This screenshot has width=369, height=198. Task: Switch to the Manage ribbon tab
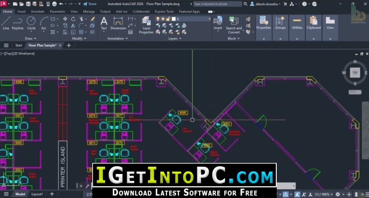click(x=89, y=12)
